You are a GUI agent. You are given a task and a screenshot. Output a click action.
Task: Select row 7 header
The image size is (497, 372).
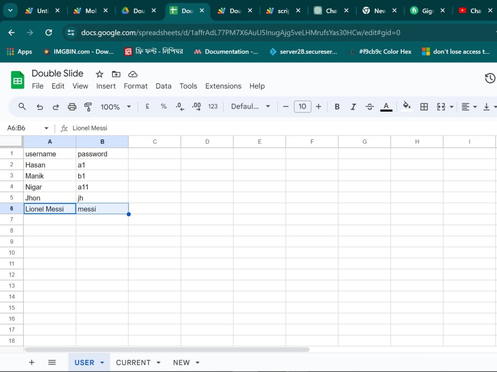pos(12,220)
